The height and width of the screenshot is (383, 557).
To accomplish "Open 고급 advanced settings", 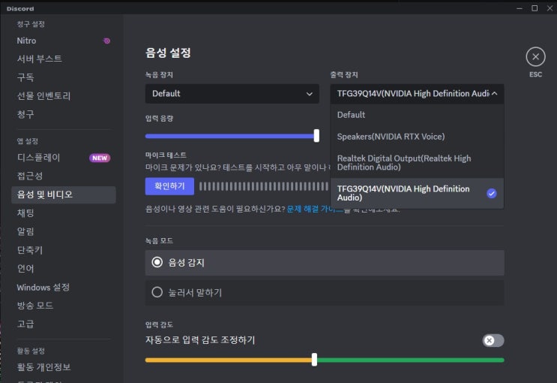I will tap(63, 324).
